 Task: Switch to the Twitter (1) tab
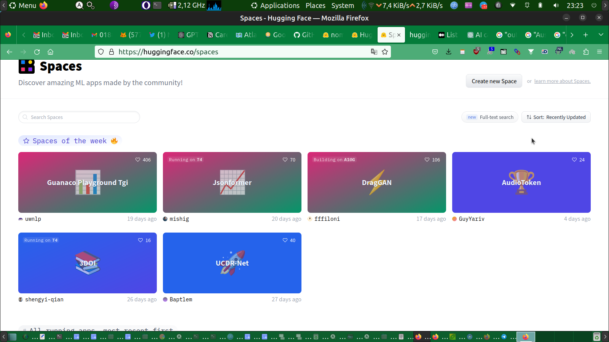(x=159, y=35)
